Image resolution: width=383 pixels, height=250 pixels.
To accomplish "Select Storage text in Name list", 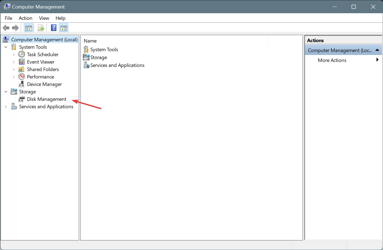I will pos(99,58).
